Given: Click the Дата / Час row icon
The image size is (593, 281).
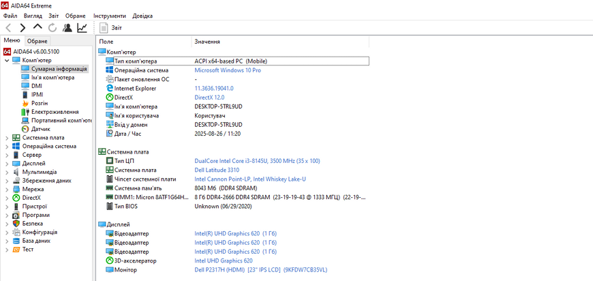Looking at the screenshot, I should (110, 134).
